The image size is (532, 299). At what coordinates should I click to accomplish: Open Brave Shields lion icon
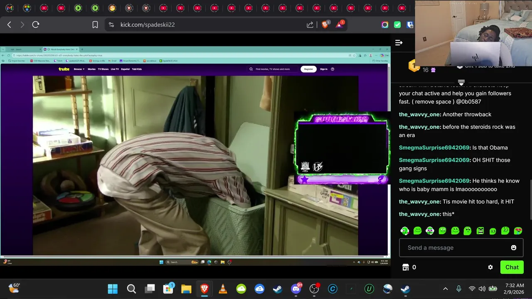coord(325,25)
